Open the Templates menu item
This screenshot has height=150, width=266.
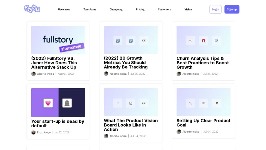click(90, 10)
